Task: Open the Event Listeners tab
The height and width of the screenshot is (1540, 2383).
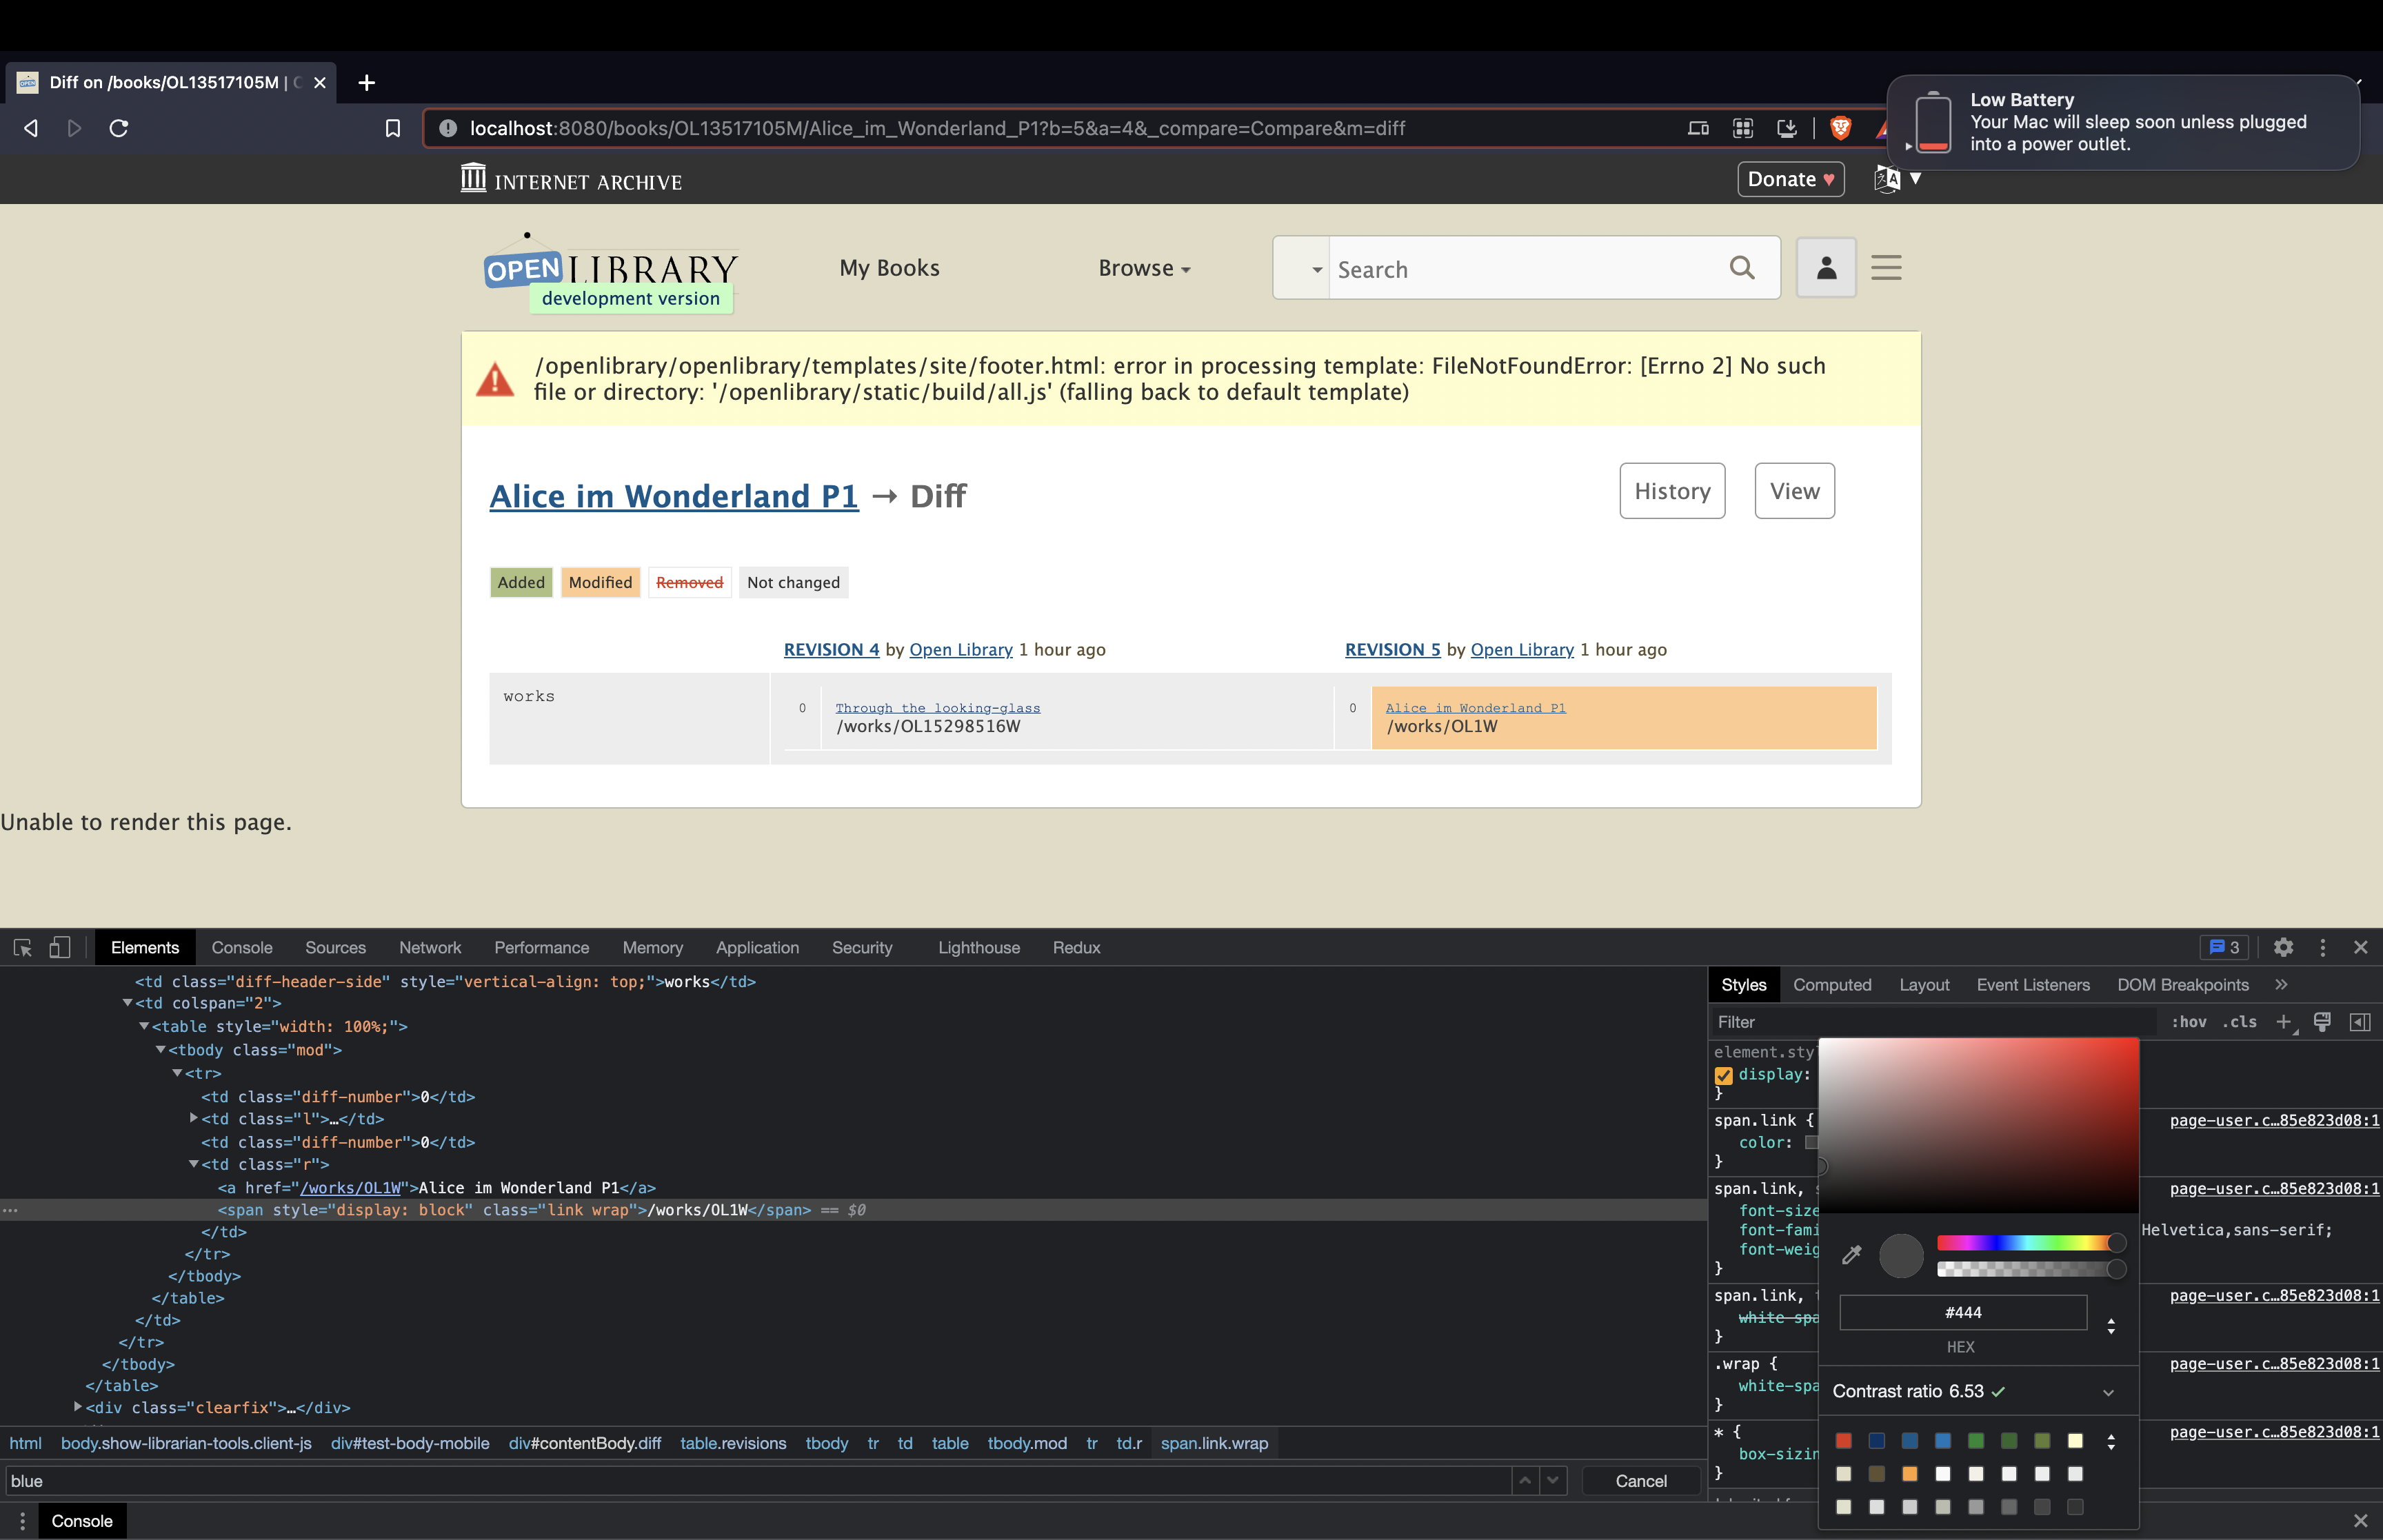Action: pos(2033,985)
